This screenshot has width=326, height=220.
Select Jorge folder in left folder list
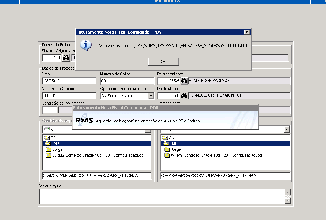point(97,149)
